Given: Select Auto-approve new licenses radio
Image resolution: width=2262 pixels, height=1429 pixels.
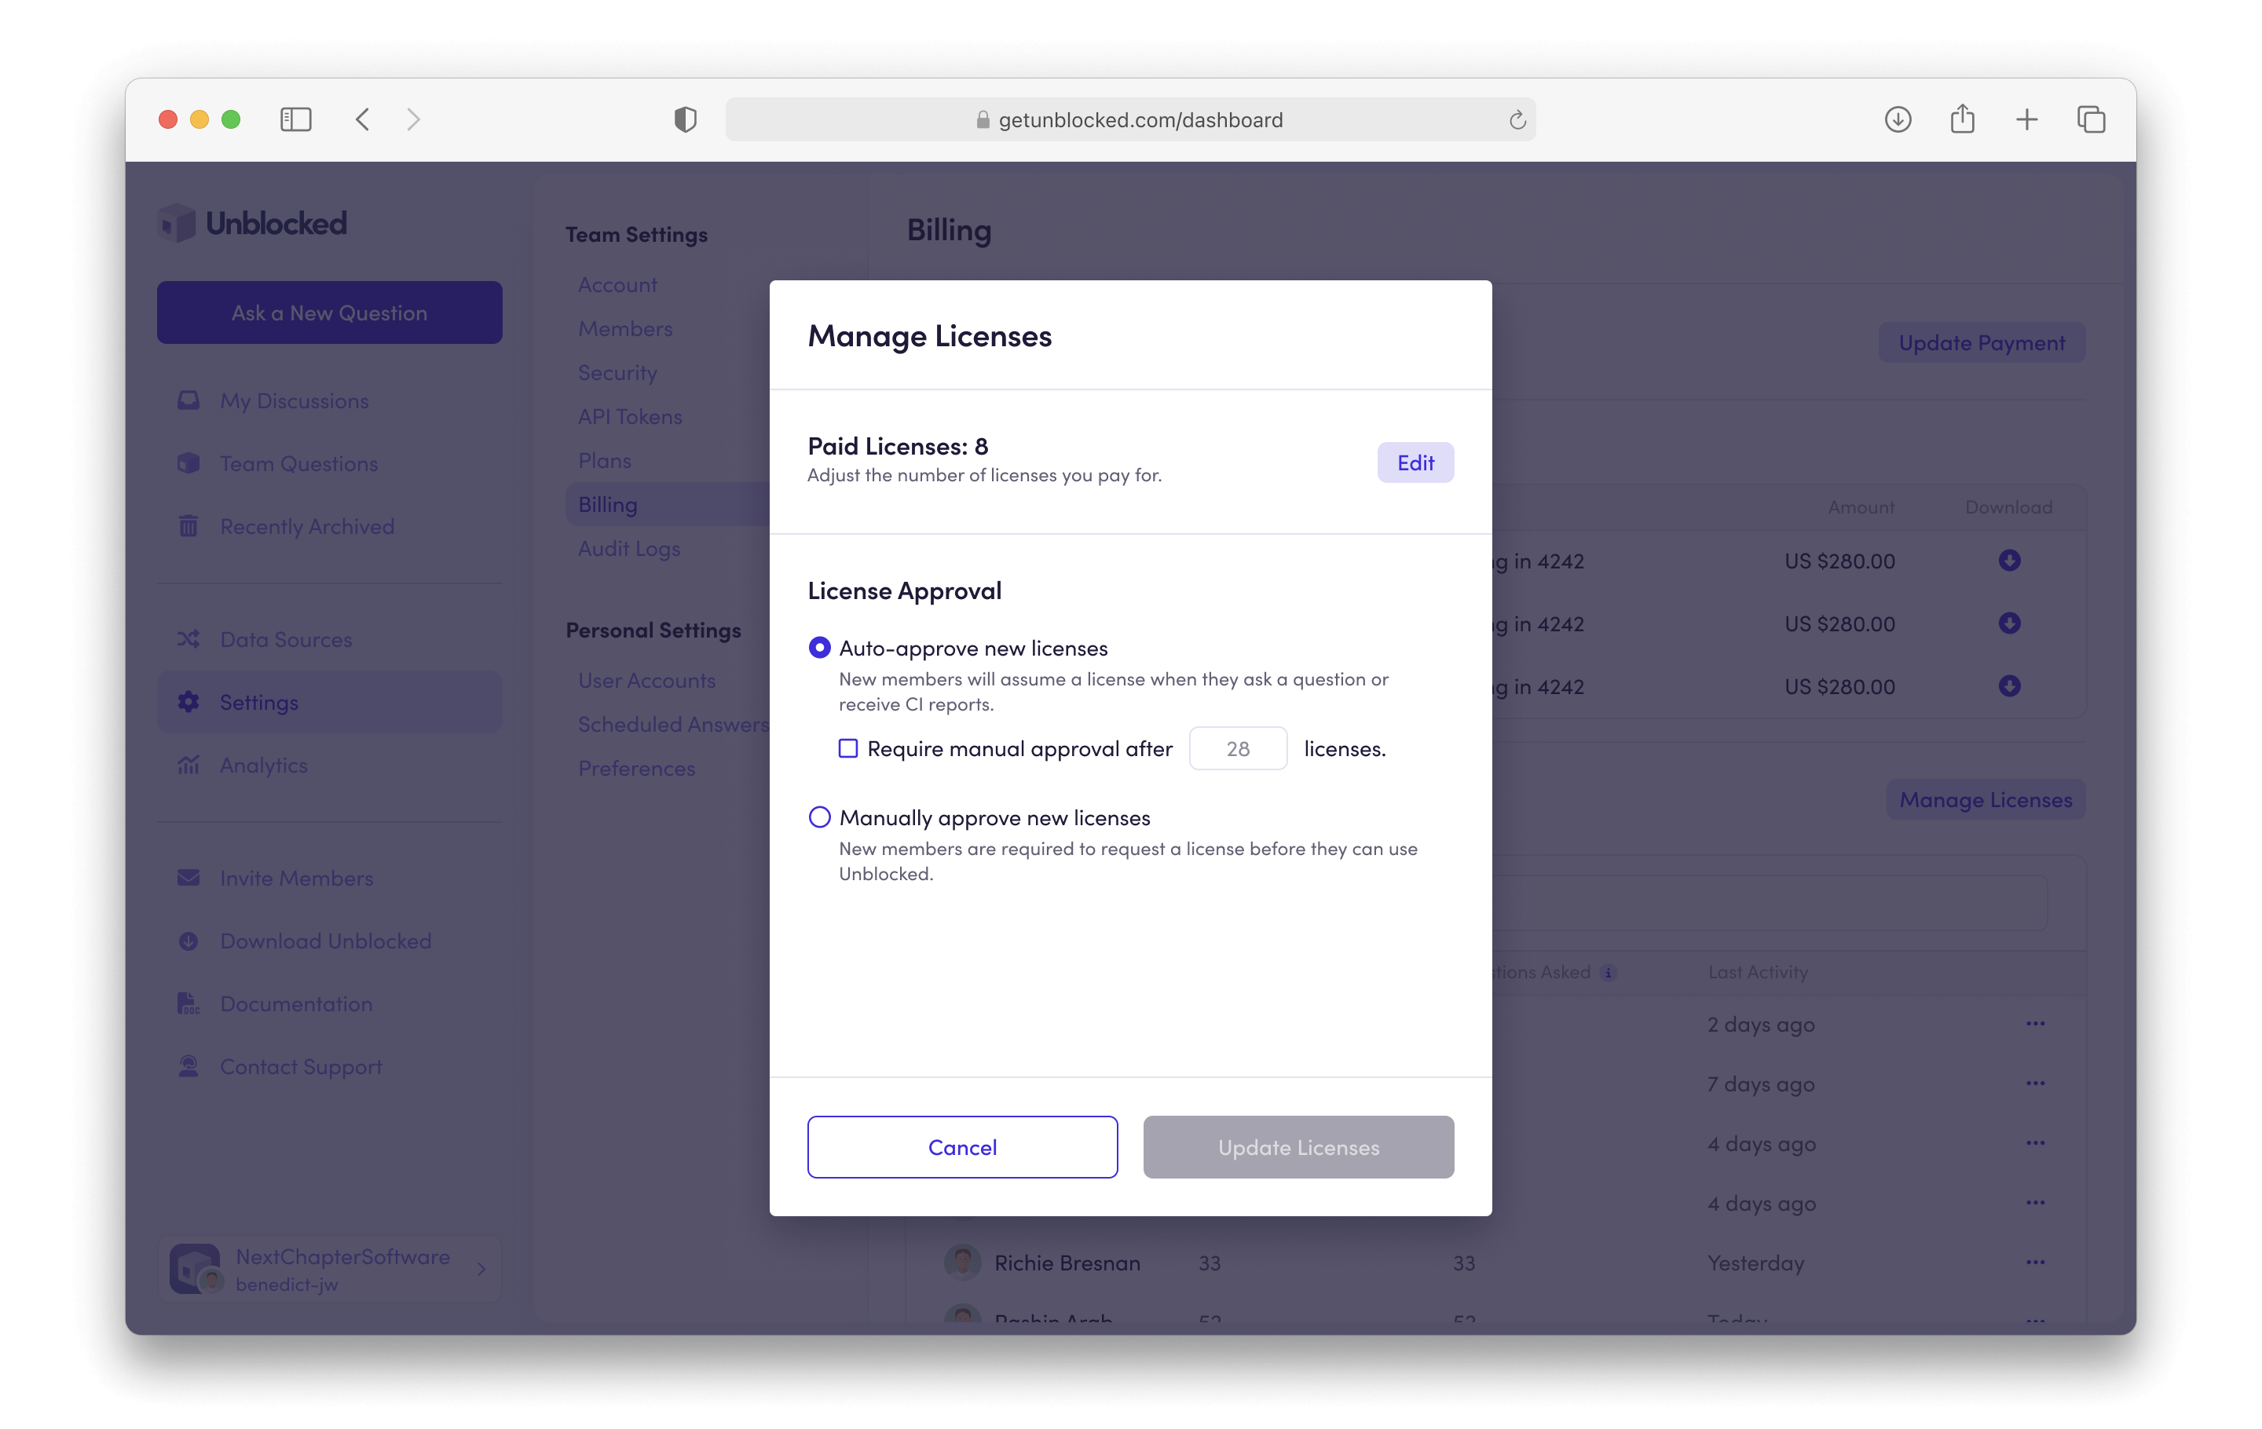Looking at the screenshot, I should tap(819, 648).
